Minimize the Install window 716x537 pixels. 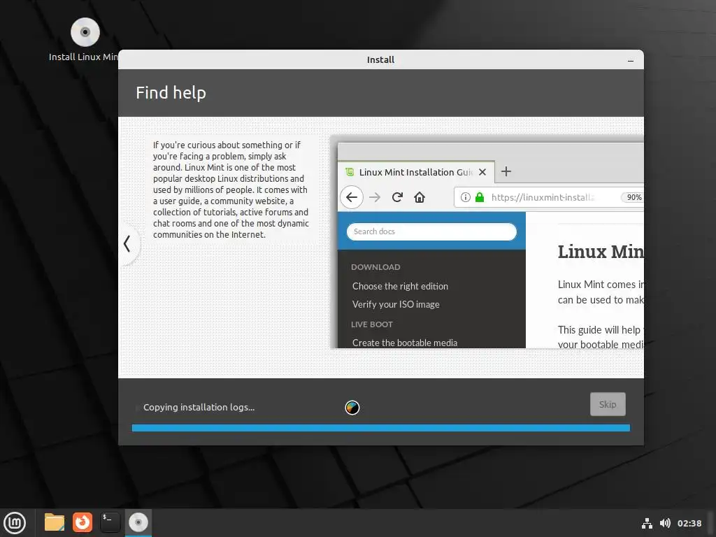point(631,60)
